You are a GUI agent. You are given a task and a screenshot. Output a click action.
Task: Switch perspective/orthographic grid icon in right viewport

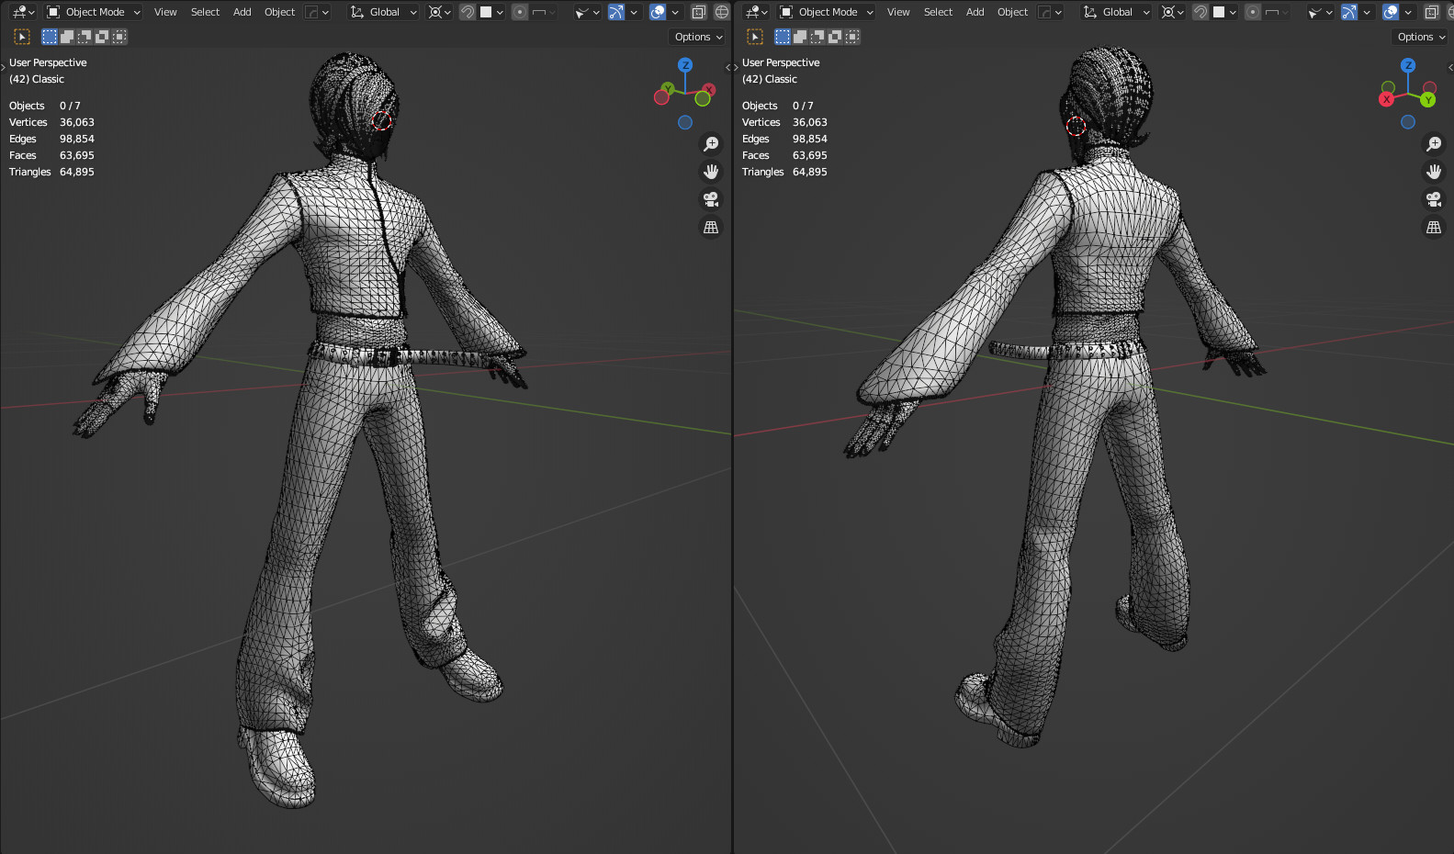point(1434,227)
